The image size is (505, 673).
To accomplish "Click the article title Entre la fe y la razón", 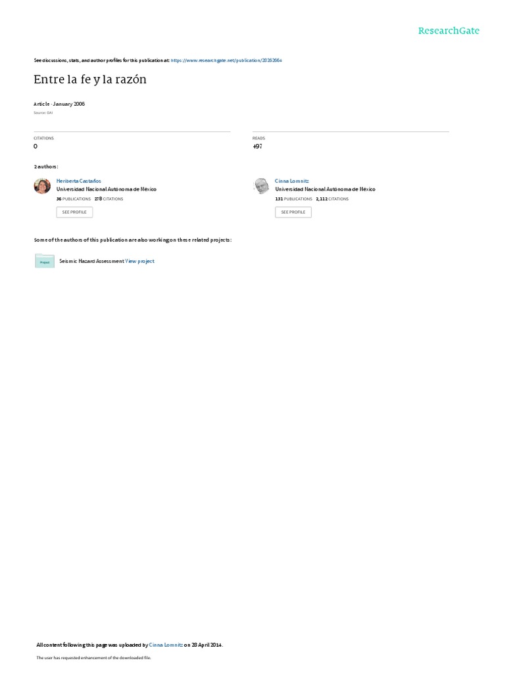I will pos(90,80).
